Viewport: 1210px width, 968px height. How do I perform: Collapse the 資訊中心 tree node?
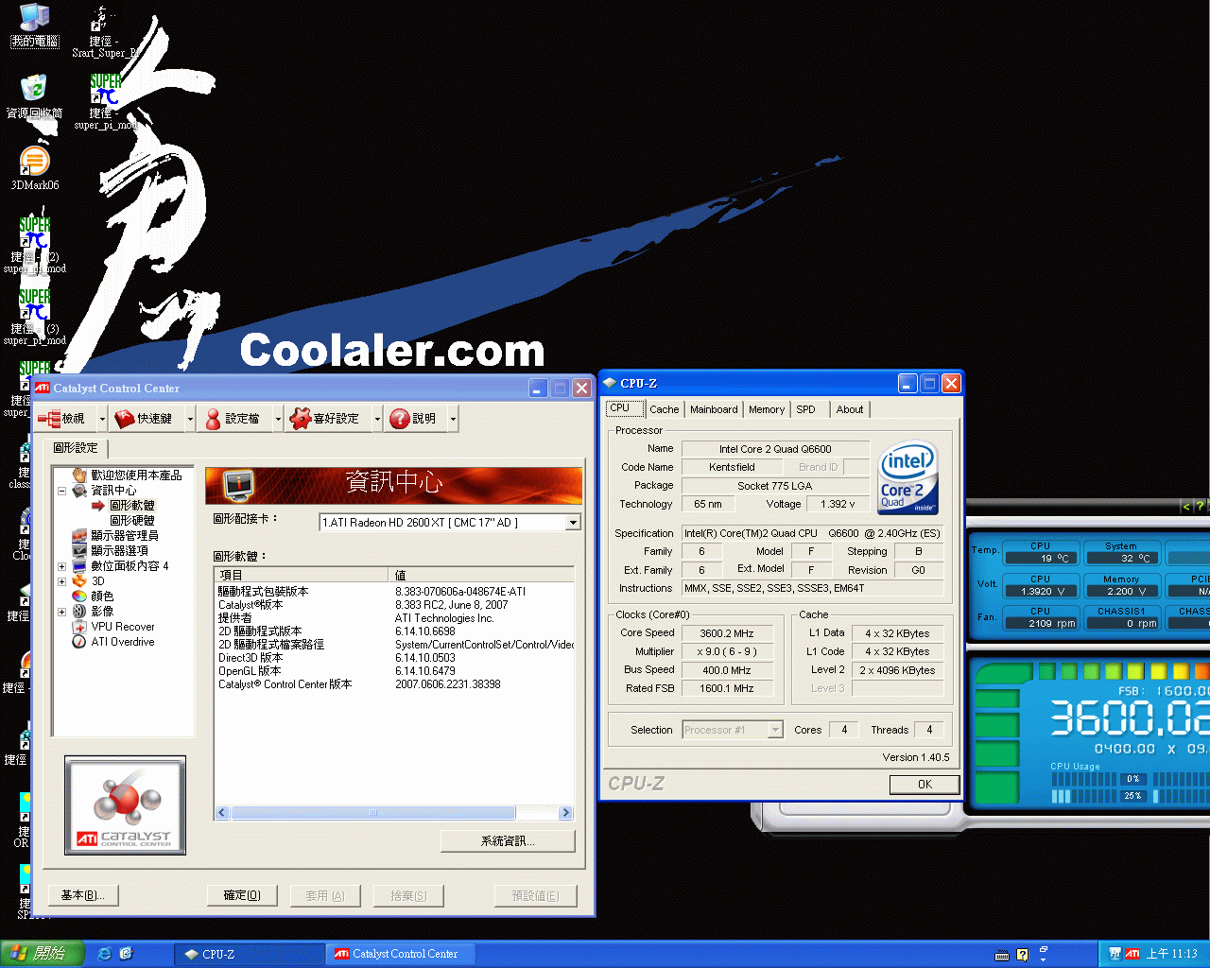[x=61, y=491]
